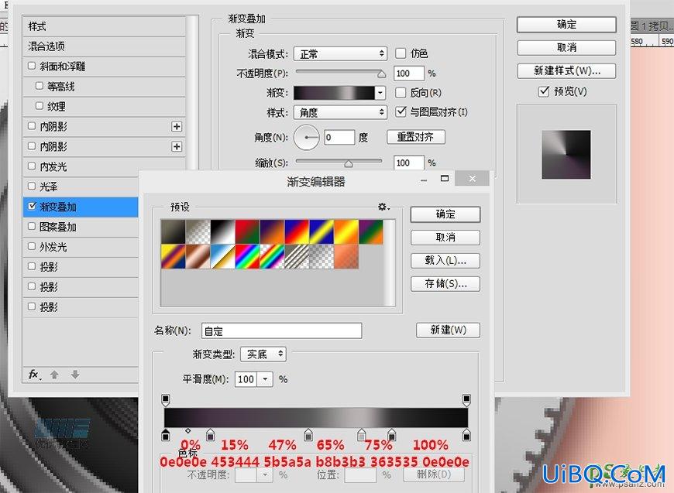Click 确定 in the layer style dialog
This screenshot has height=493, width=674.
point(566,25)
